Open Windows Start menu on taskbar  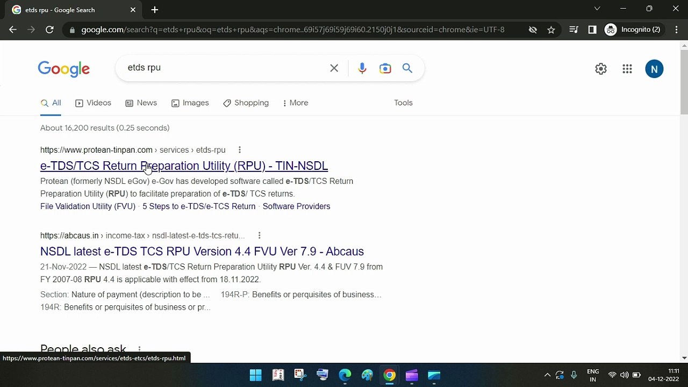pos(256,375)
